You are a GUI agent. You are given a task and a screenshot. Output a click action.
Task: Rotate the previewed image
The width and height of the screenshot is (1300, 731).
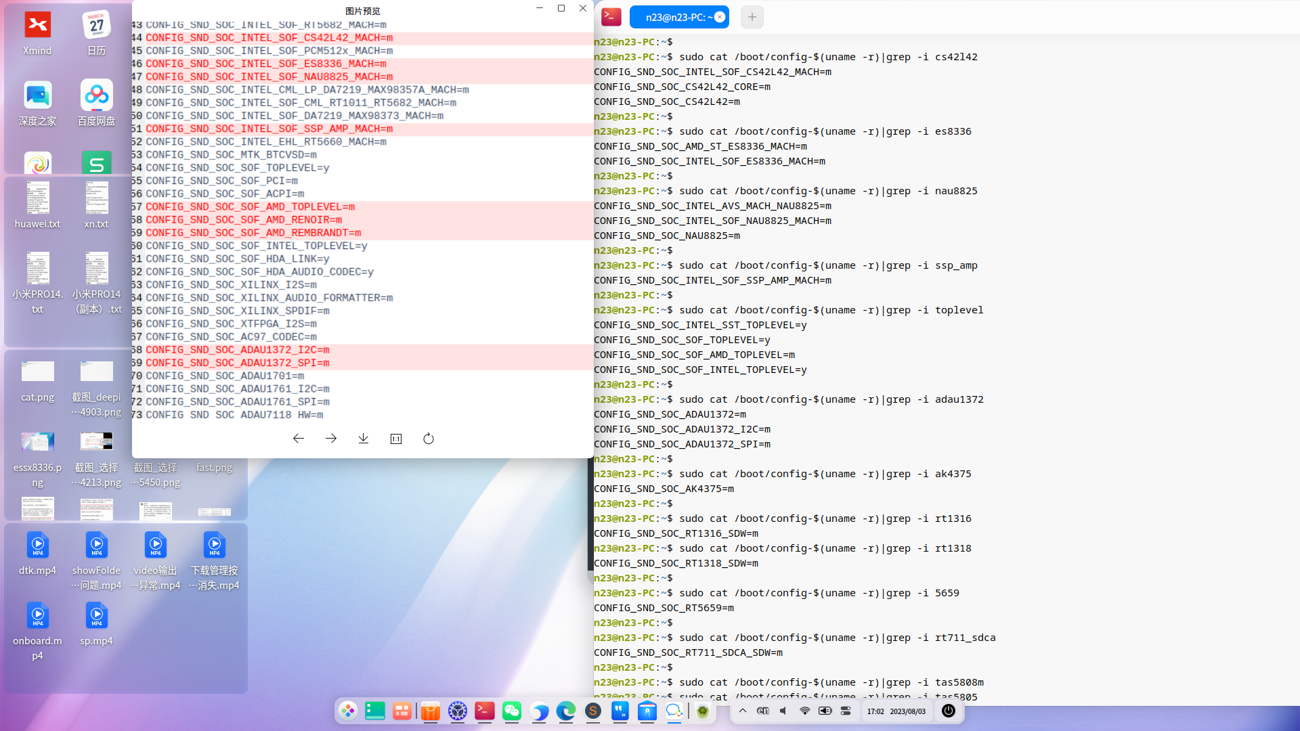[x=428, y=439]
